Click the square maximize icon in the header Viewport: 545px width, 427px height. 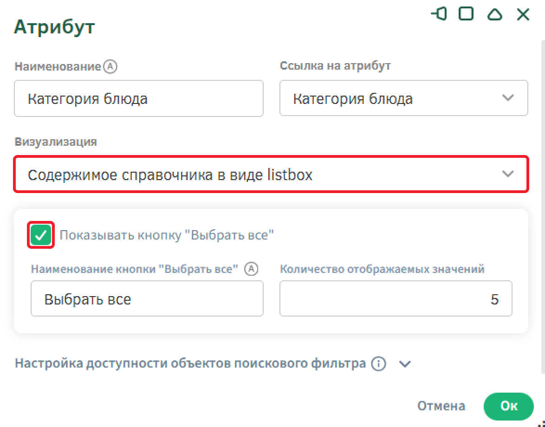pos(466,14)
